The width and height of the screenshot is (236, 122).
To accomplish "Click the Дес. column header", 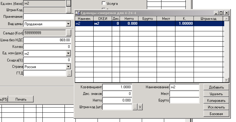I will click(x=116, y=19).
